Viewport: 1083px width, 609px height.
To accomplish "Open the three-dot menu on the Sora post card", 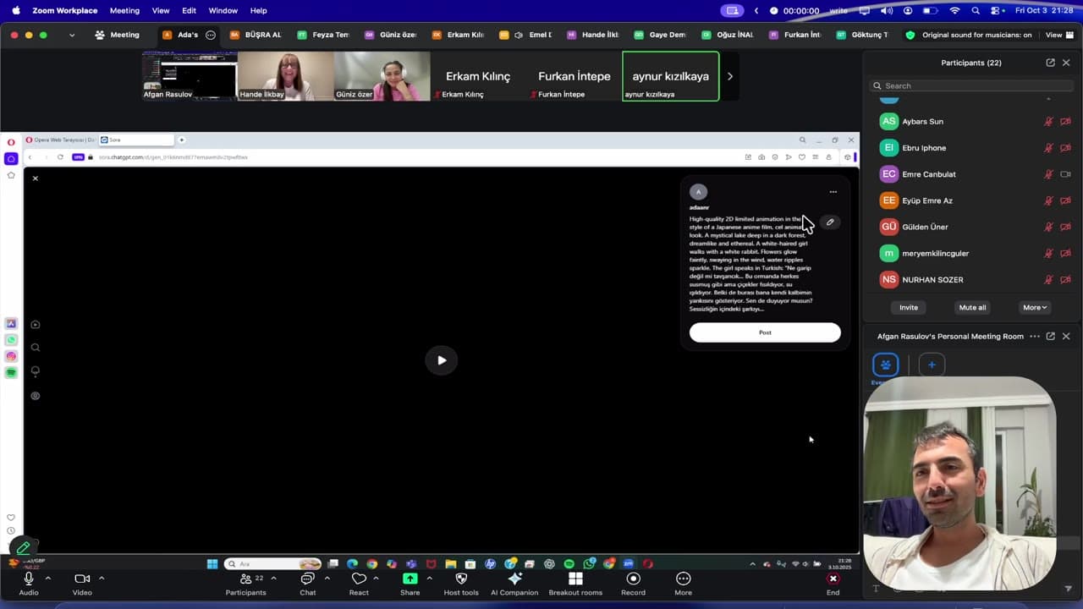I will (833, 192).
